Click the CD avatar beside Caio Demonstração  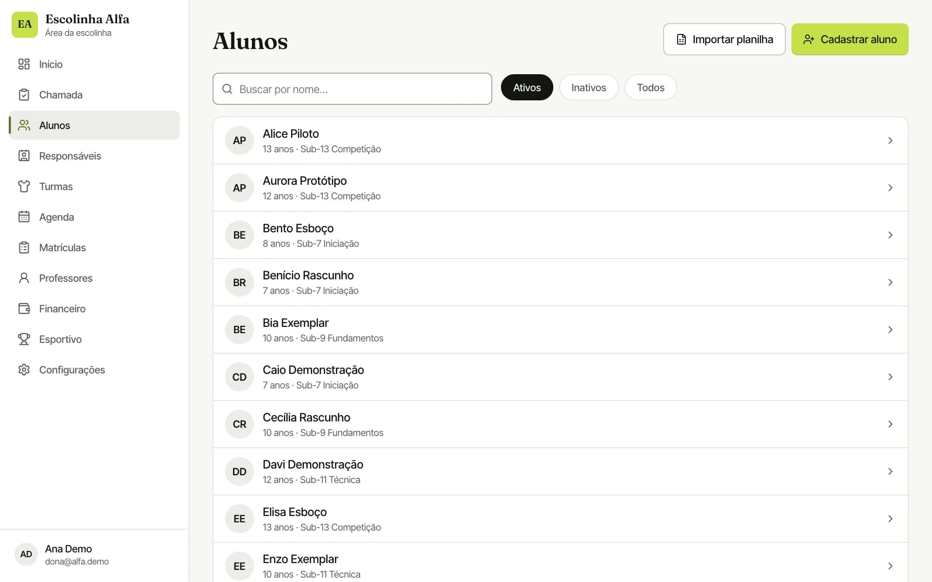[239, 377]
